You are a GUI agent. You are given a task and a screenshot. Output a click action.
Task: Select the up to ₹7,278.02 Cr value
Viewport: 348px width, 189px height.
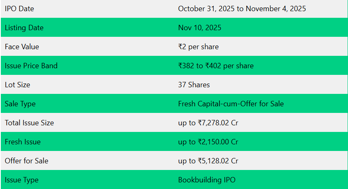click(208, 123)
